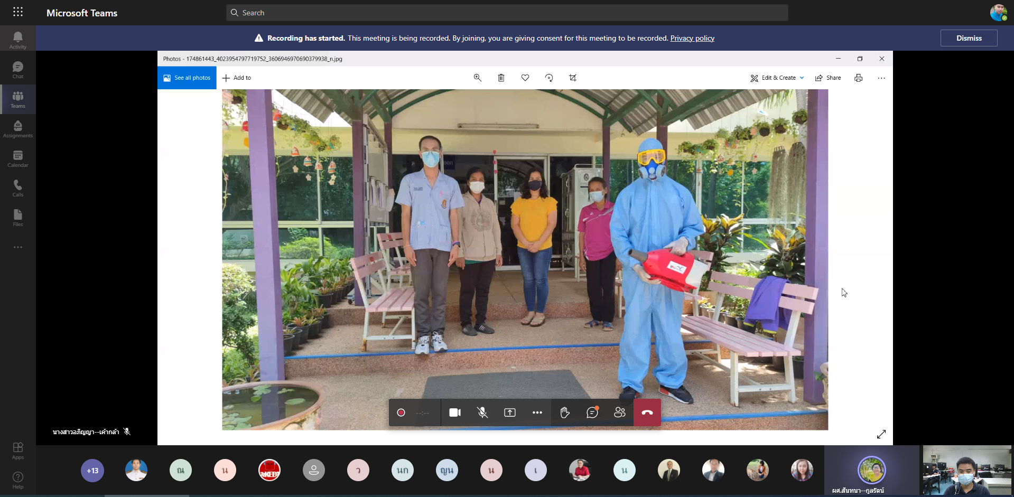This screenshot has height=497, width=1014.
Task: Unmute the microphone in call controls
Action: click(482, 412)
